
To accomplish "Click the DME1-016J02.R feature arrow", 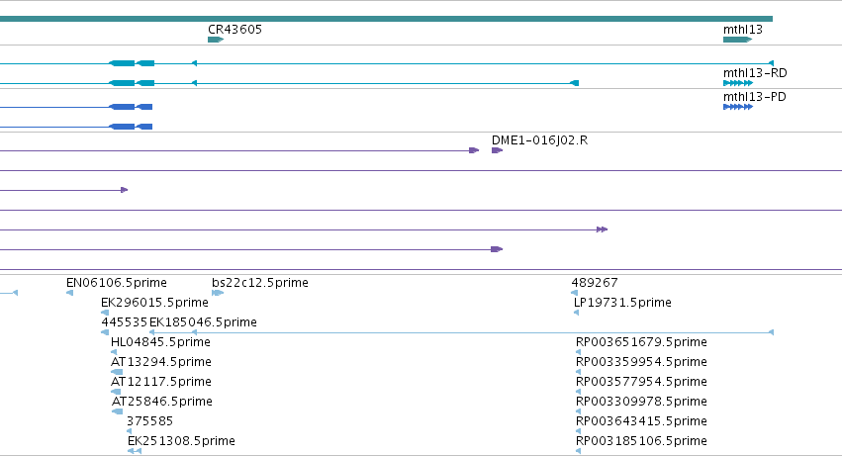I will click(497, 150).
